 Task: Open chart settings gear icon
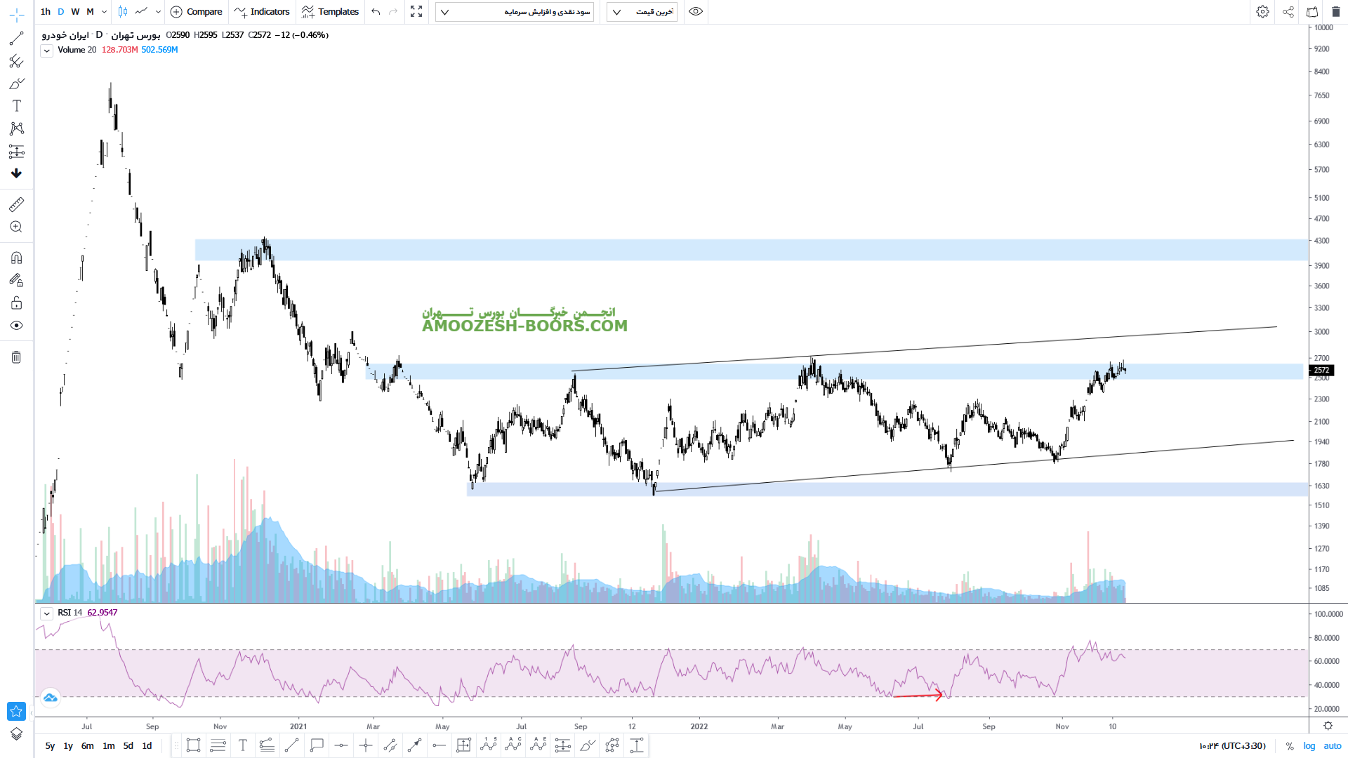(x=1262, y=12)
